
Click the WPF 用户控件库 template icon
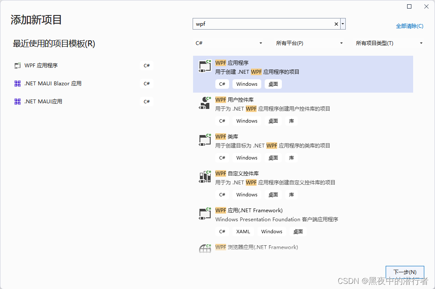205,103
